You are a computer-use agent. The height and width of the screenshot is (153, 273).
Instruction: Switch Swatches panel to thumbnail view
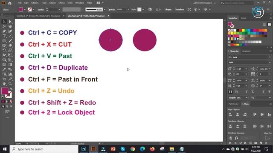(x=269, y=24)
